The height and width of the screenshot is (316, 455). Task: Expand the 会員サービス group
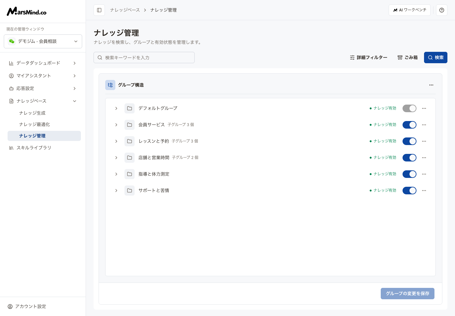click(x=116, y=125)
